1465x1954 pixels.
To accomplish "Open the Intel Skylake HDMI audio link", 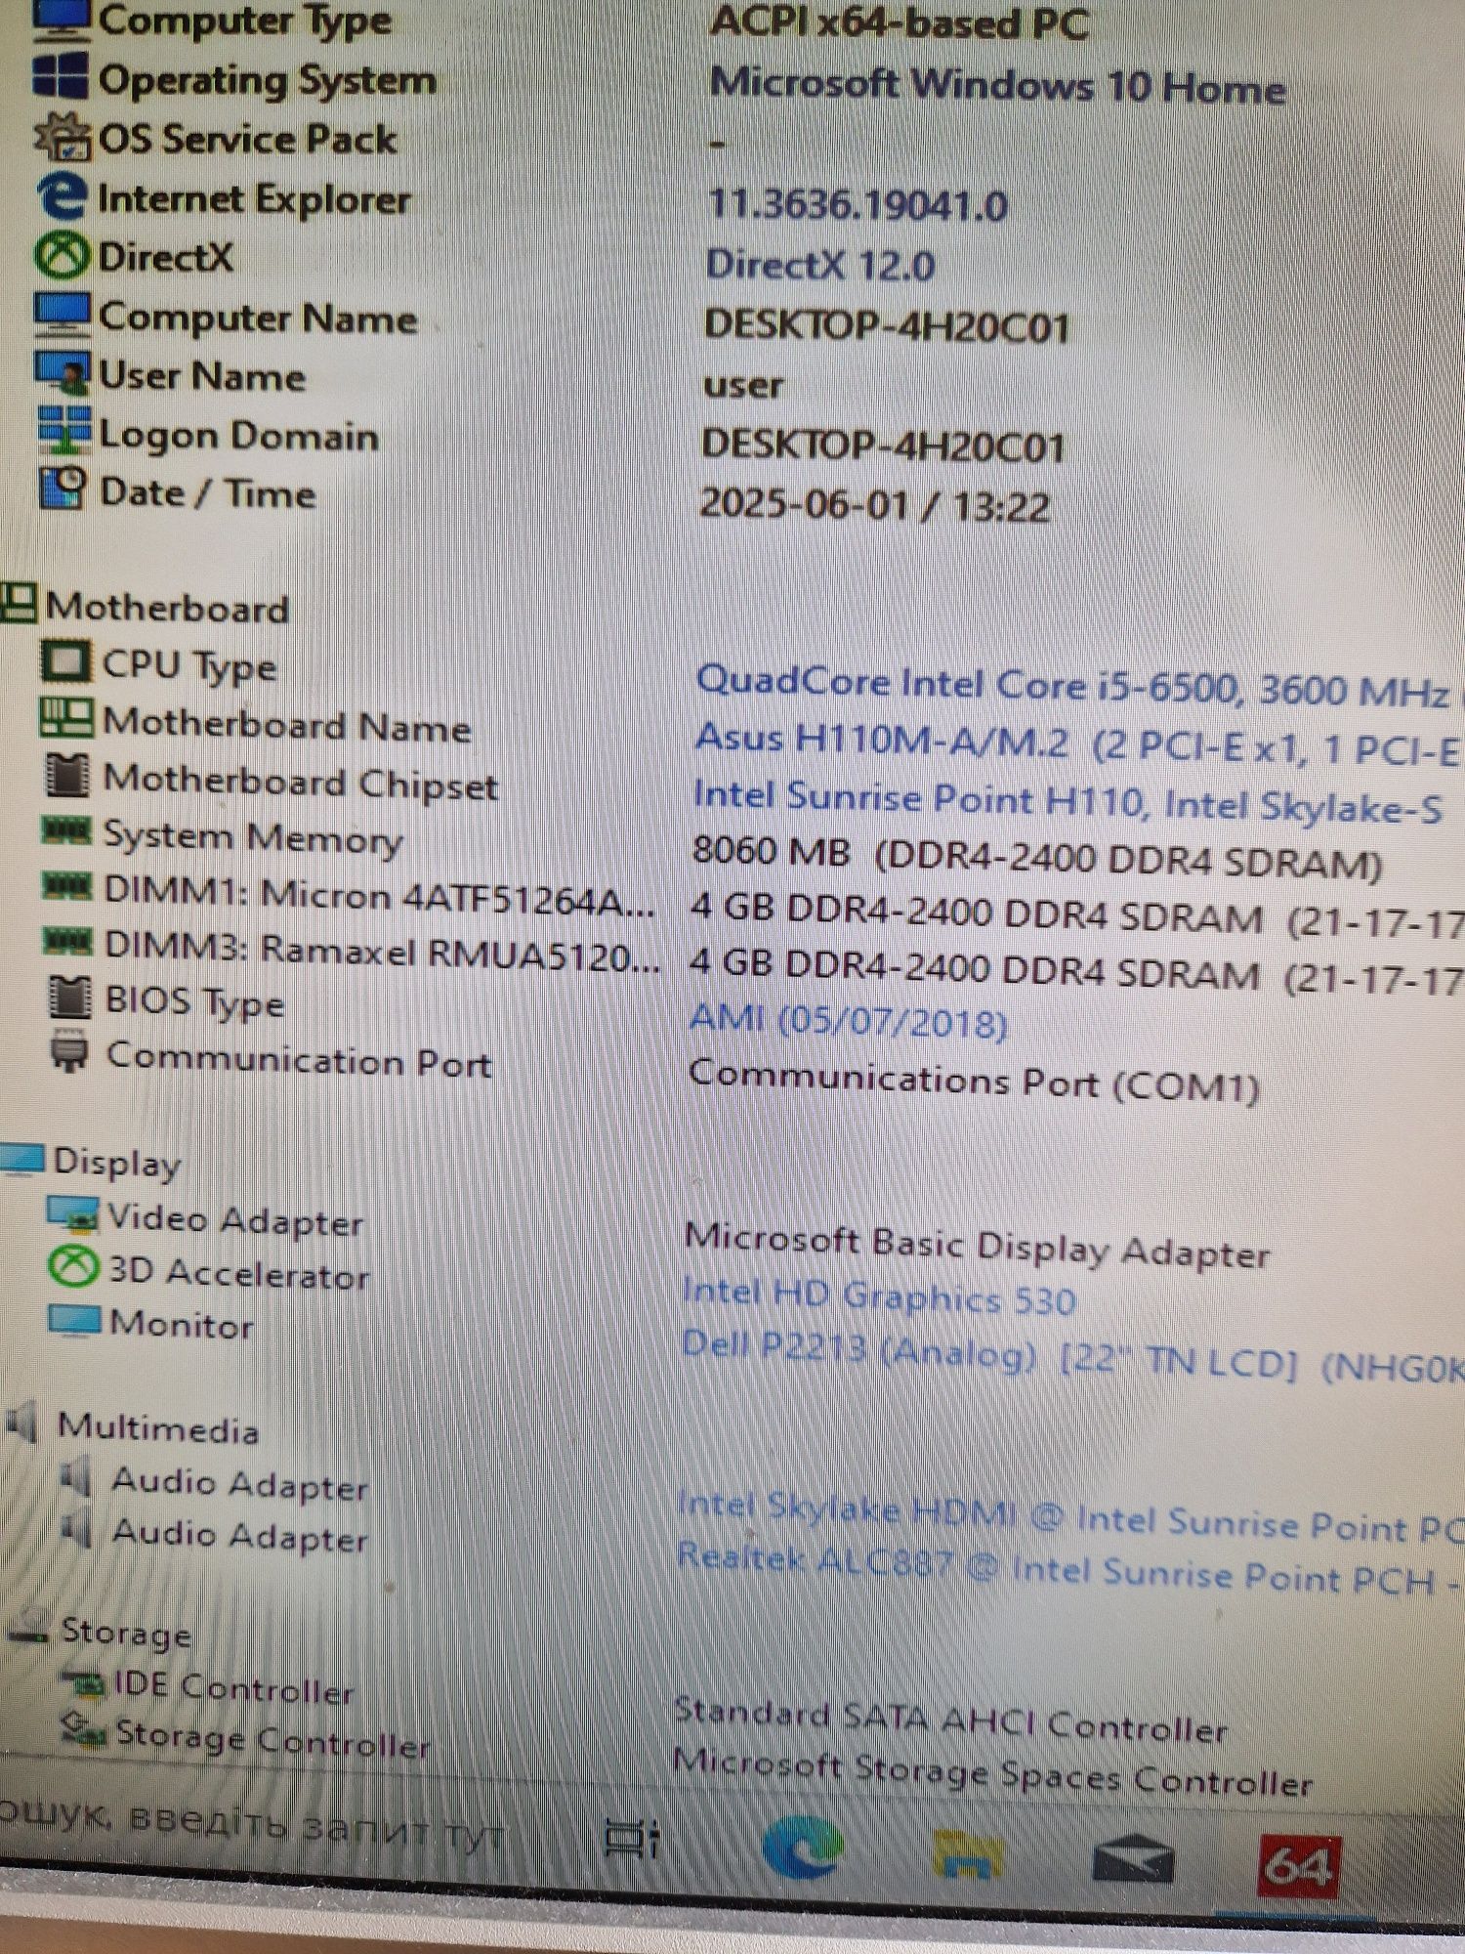I will 1069,1517.
